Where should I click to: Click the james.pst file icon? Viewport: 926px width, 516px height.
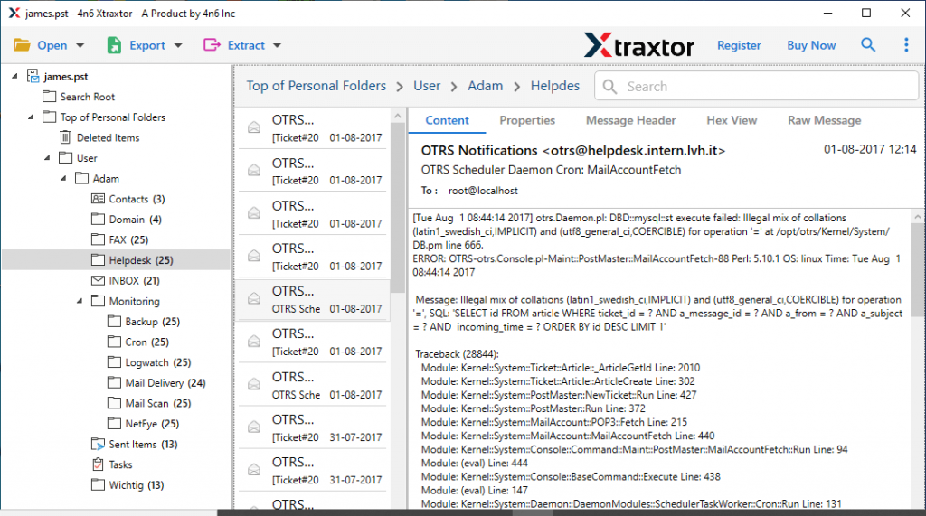tap(33, 76)
